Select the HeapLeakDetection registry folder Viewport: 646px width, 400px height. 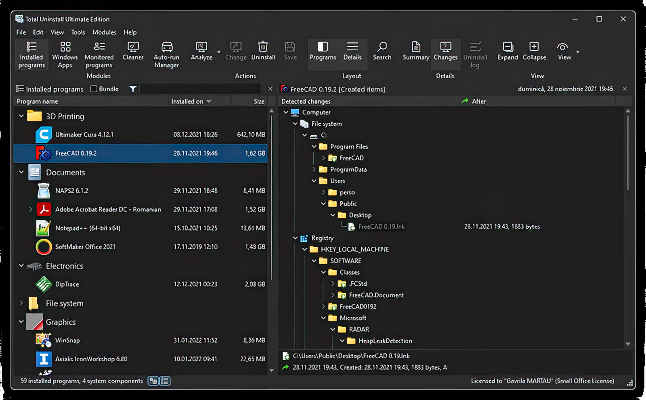click(385, 341)
